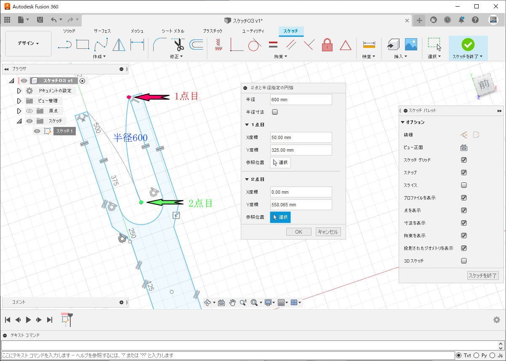Select the Trim scissors tool

[178, 44]
